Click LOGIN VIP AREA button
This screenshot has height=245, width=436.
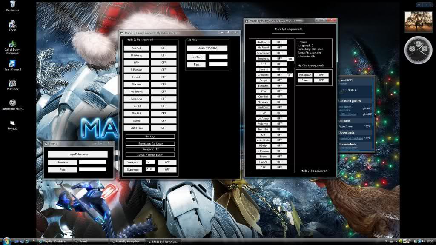[207, 48]
